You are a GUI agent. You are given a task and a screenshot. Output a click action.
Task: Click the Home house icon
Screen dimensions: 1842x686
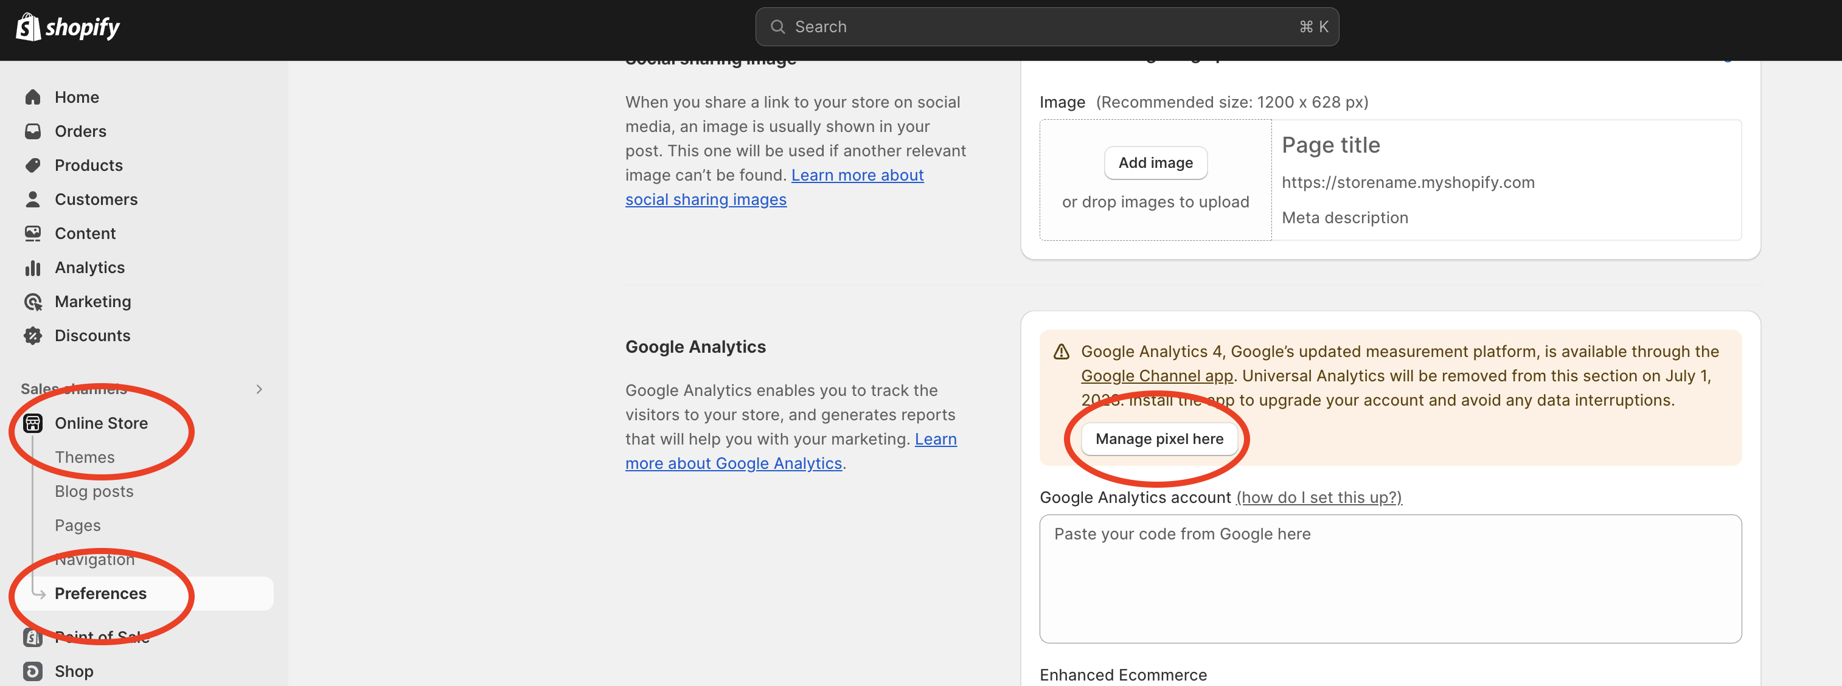(33, 97)
